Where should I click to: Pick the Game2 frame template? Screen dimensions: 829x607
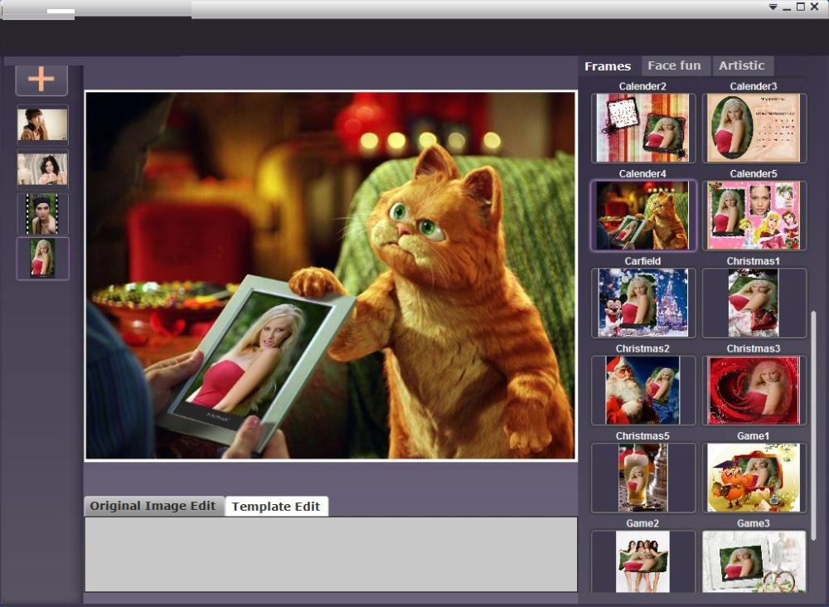[643, 561]
